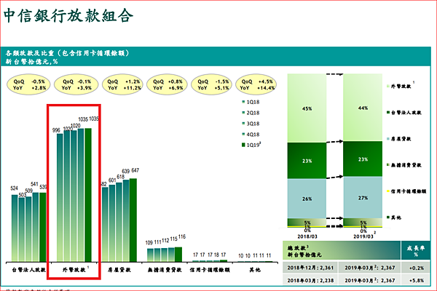The height and width of the screenshot is (291, 437).
Task: Click the x-axis label 信用卡循環餘額
Action: tap(210, 270)
